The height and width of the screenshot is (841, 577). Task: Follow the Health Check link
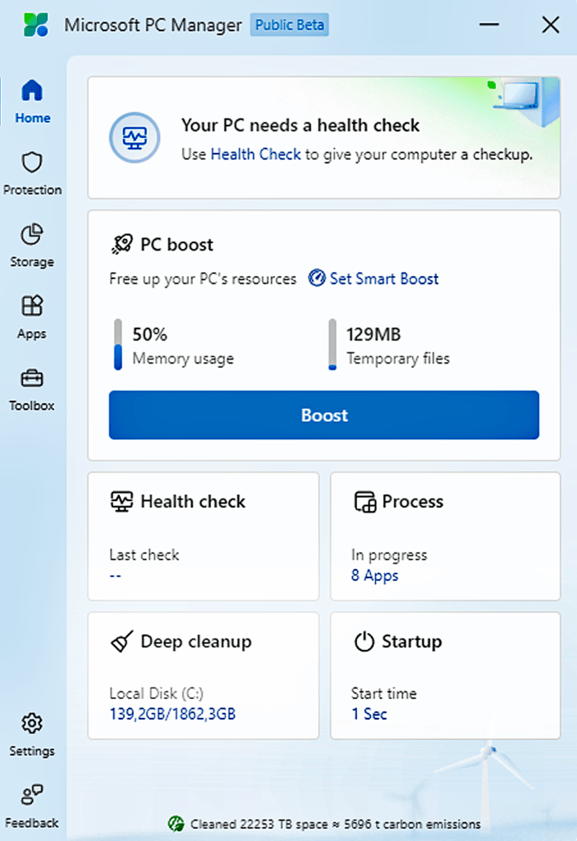(256, 154)
